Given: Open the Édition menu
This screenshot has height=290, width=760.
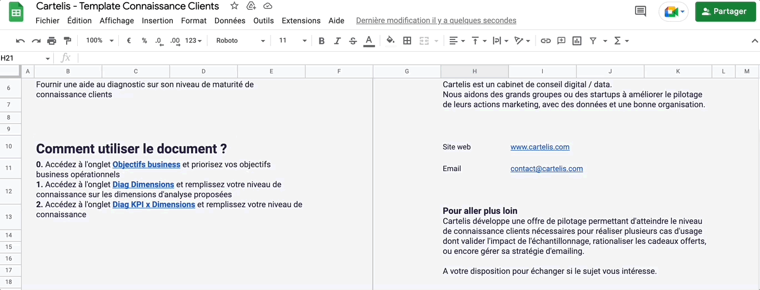Looking at the screenshot, I should click(79, 21).
